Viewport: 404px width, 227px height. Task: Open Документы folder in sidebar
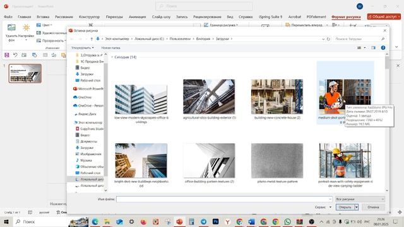pos(86,141)
